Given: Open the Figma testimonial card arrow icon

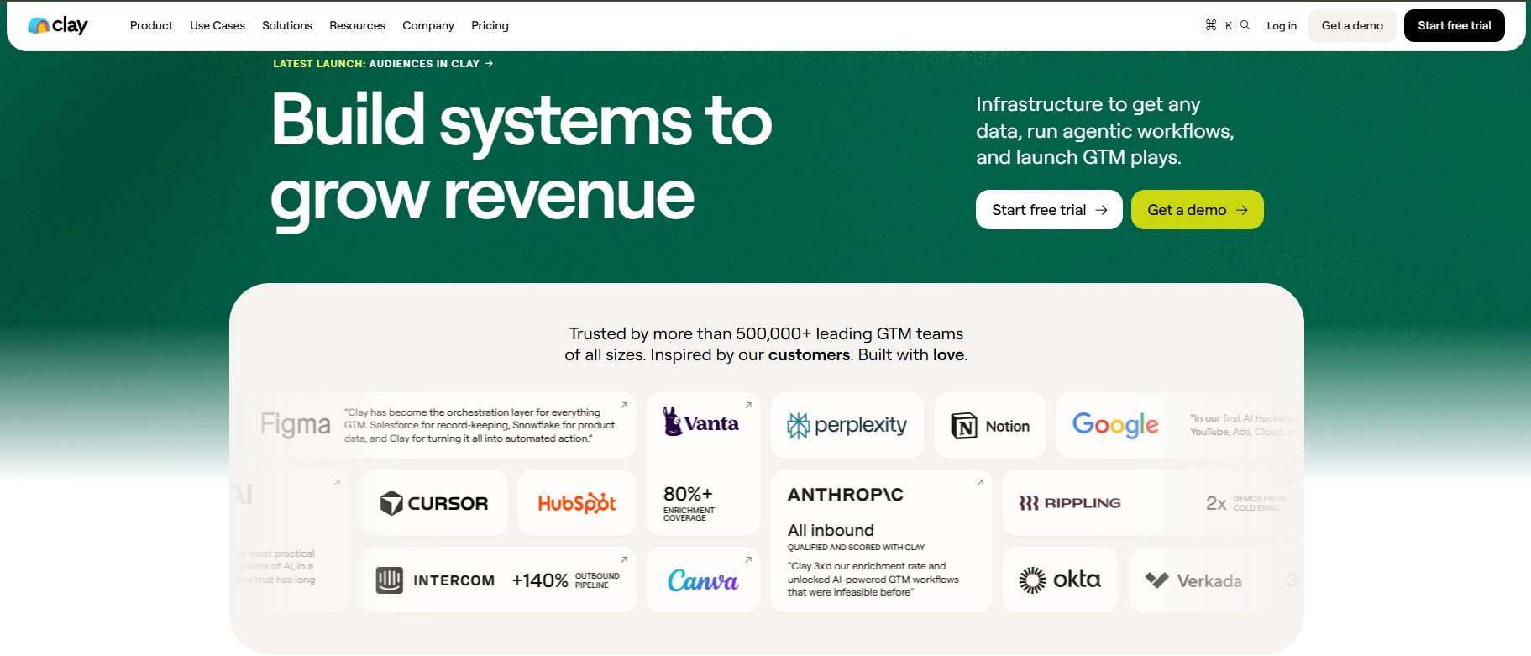Looking at the screenshot, I should pos(624,405).
